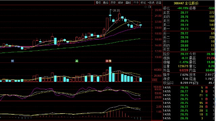This screenshot has height=121, width=216.
Task: Click the 量比 value 0.70
Action: point(212,66)
